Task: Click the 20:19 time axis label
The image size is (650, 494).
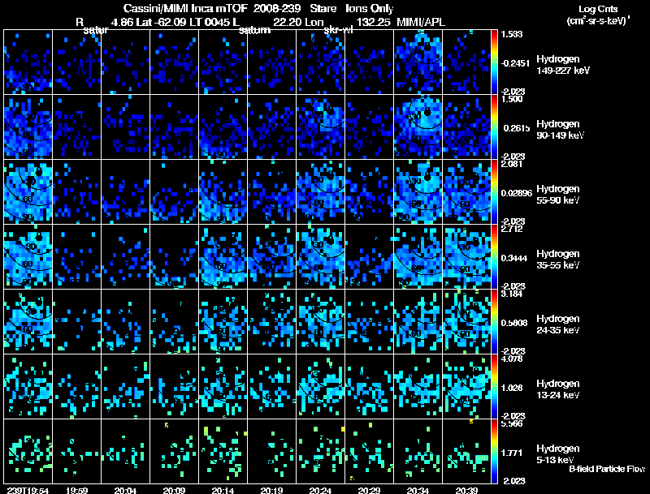Action: point(271,490)
